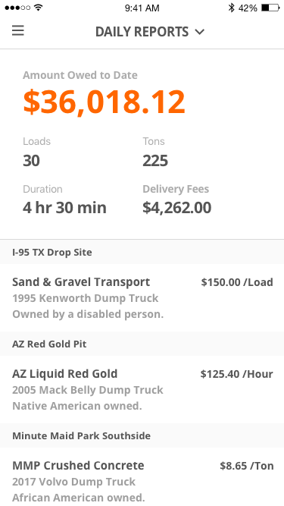Expand the Daily Reports dropdown chevron
Image resolution: width=284 pixels, height=506 pixels.
200,32
